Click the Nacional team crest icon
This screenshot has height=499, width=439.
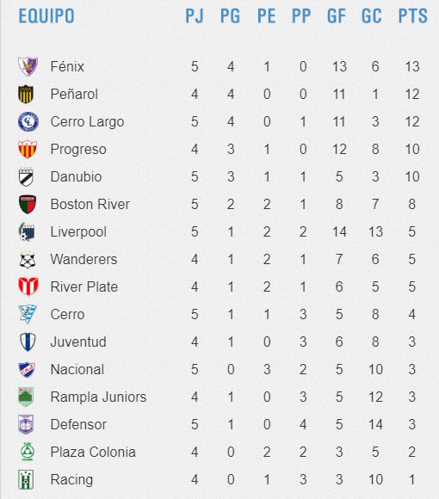[27, 369]
